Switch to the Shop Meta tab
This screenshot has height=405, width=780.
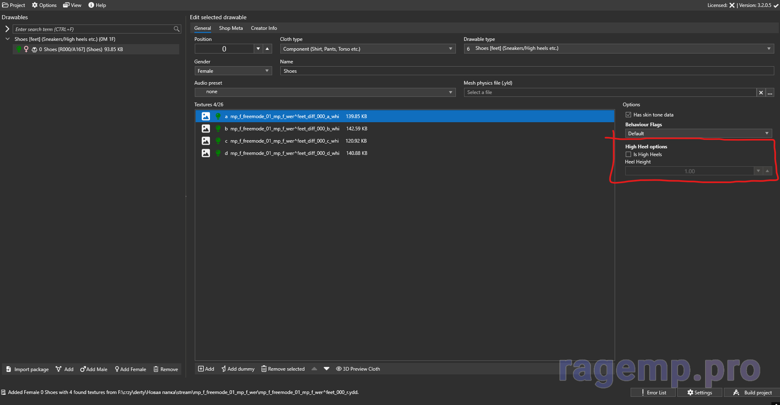click(231, 28)
